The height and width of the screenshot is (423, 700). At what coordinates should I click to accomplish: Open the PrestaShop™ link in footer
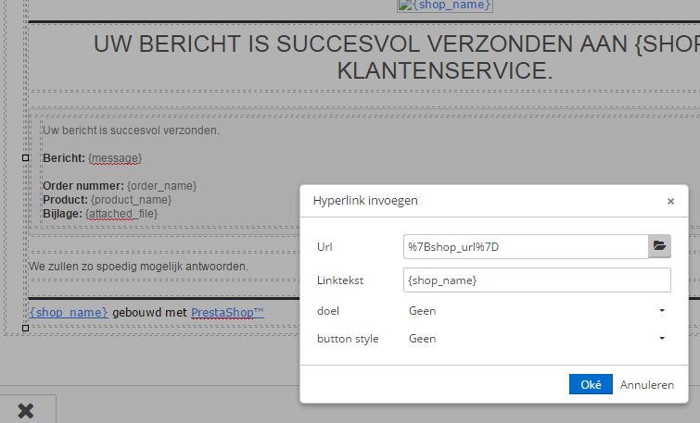(228, 313)
